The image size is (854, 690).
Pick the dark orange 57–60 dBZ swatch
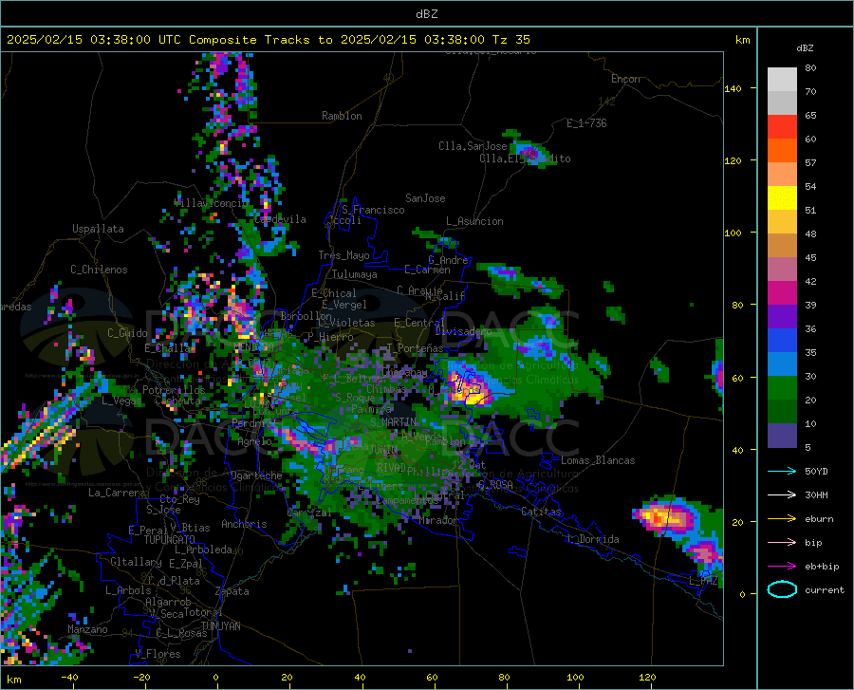pos(782,150)
